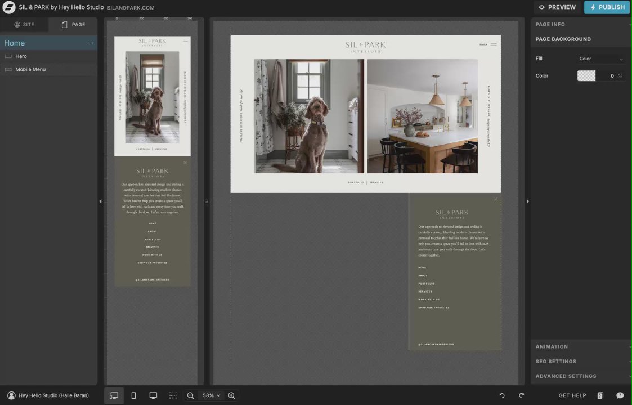Click the mobile canvas hamburger menu icon
The image size is (632, 405).
[185, 40]
